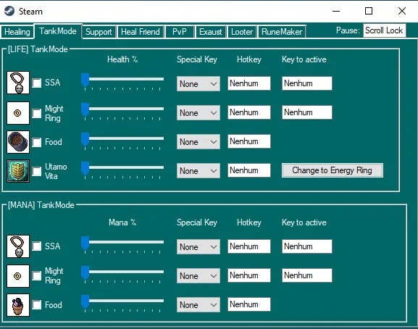Click the Hotkey field for Utamo Vita

pyautogui.click(x=249, y=170)
